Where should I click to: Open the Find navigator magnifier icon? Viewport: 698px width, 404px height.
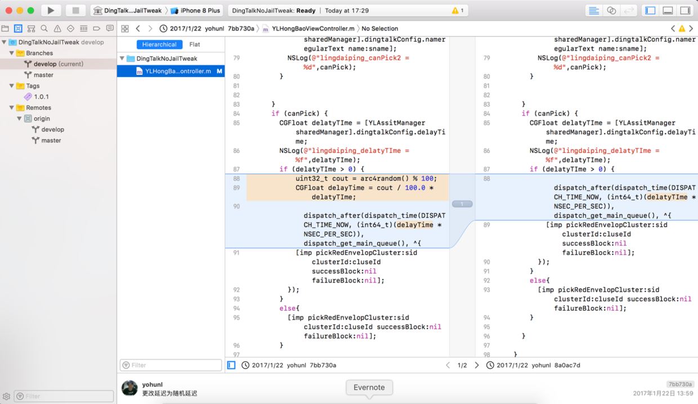tap(44, 28)
